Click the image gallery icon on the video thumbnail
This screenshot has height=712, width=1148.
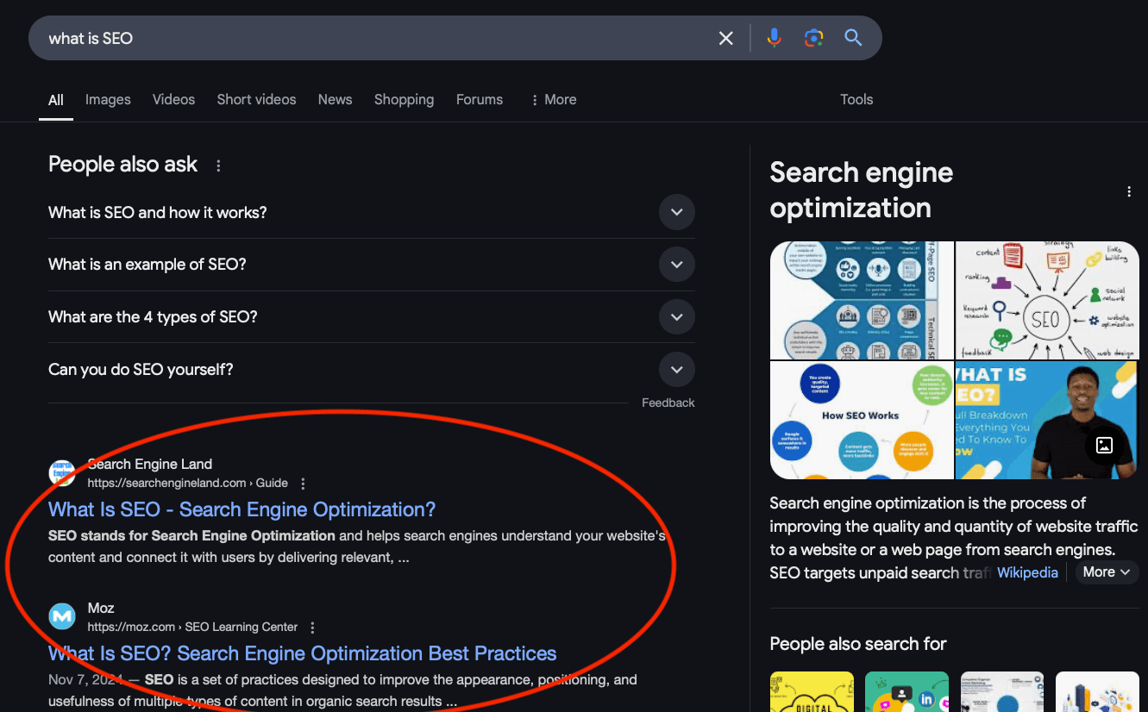[x=1104, y=445]
